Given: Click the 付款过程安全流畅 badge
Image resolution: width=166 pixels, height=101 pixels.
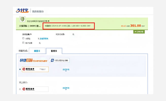Looking at the screenshot, I should (x=59, y=60).
